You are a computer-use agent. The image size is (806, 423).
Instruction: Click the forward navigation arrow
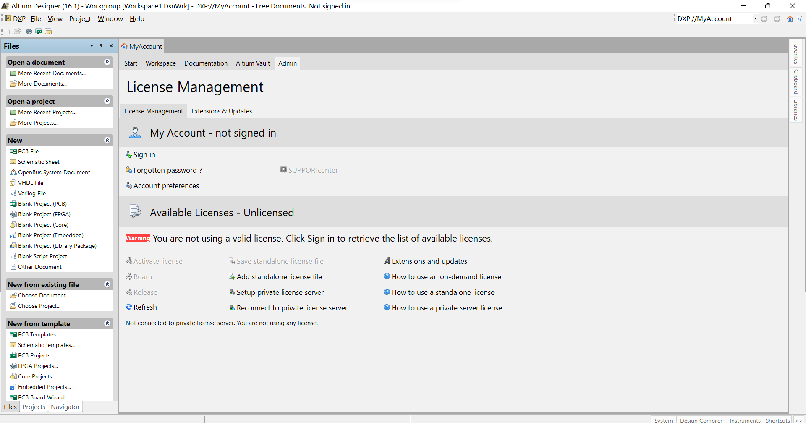(777, 19)
